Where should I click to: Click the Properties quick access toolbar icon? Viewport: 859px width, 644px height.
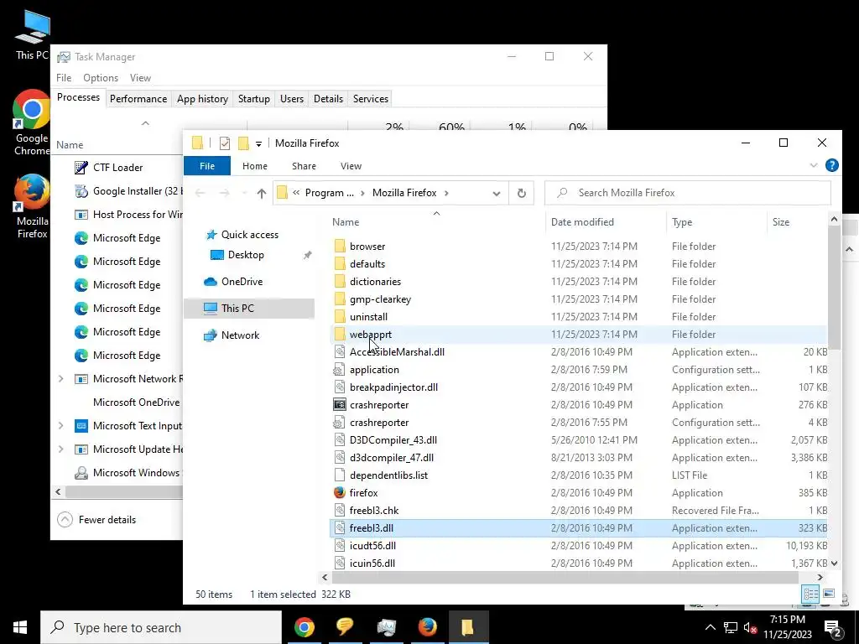click(x=225, y=143)
